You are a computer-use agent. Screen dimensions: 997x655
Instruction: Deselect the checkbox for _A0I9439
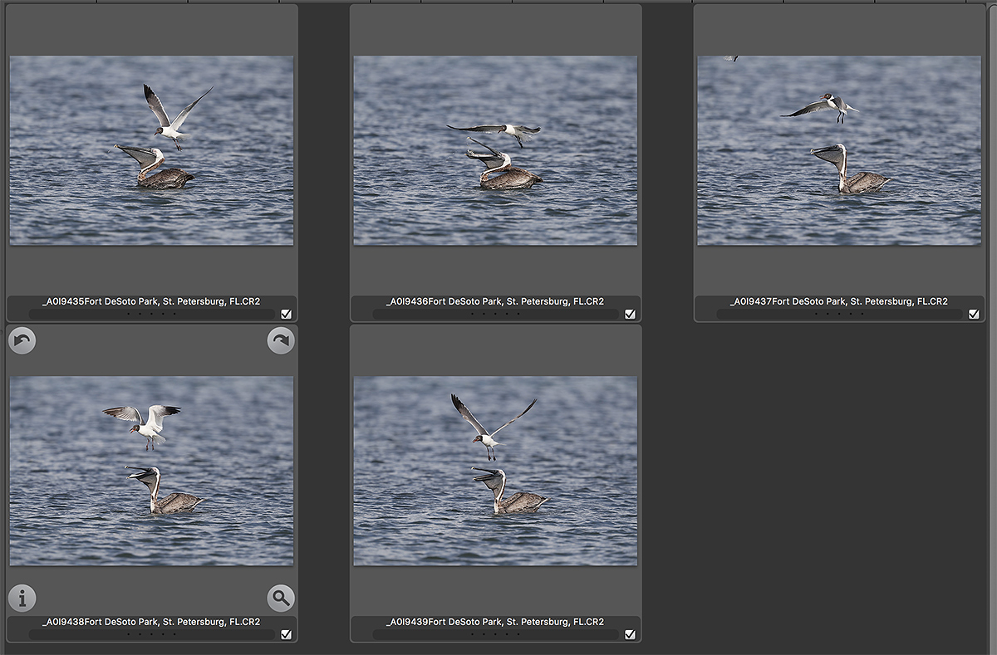[x=630, y=634]
